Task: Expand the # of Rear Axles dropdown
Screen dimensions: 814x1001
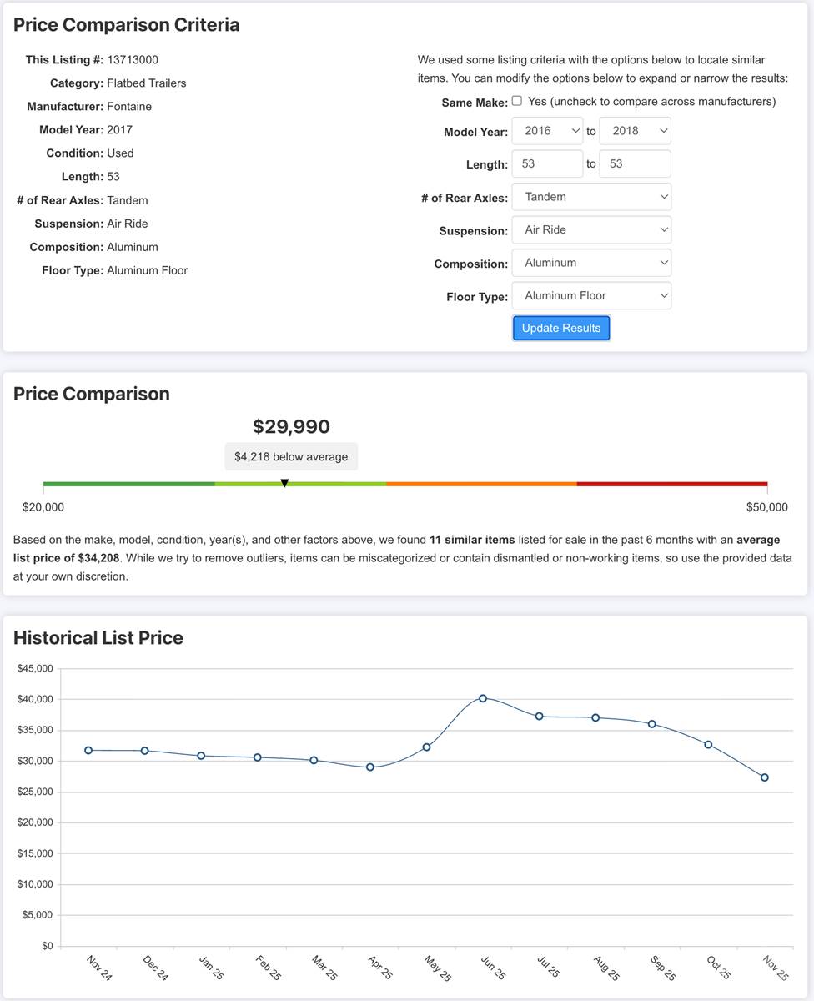Action: 591,197
